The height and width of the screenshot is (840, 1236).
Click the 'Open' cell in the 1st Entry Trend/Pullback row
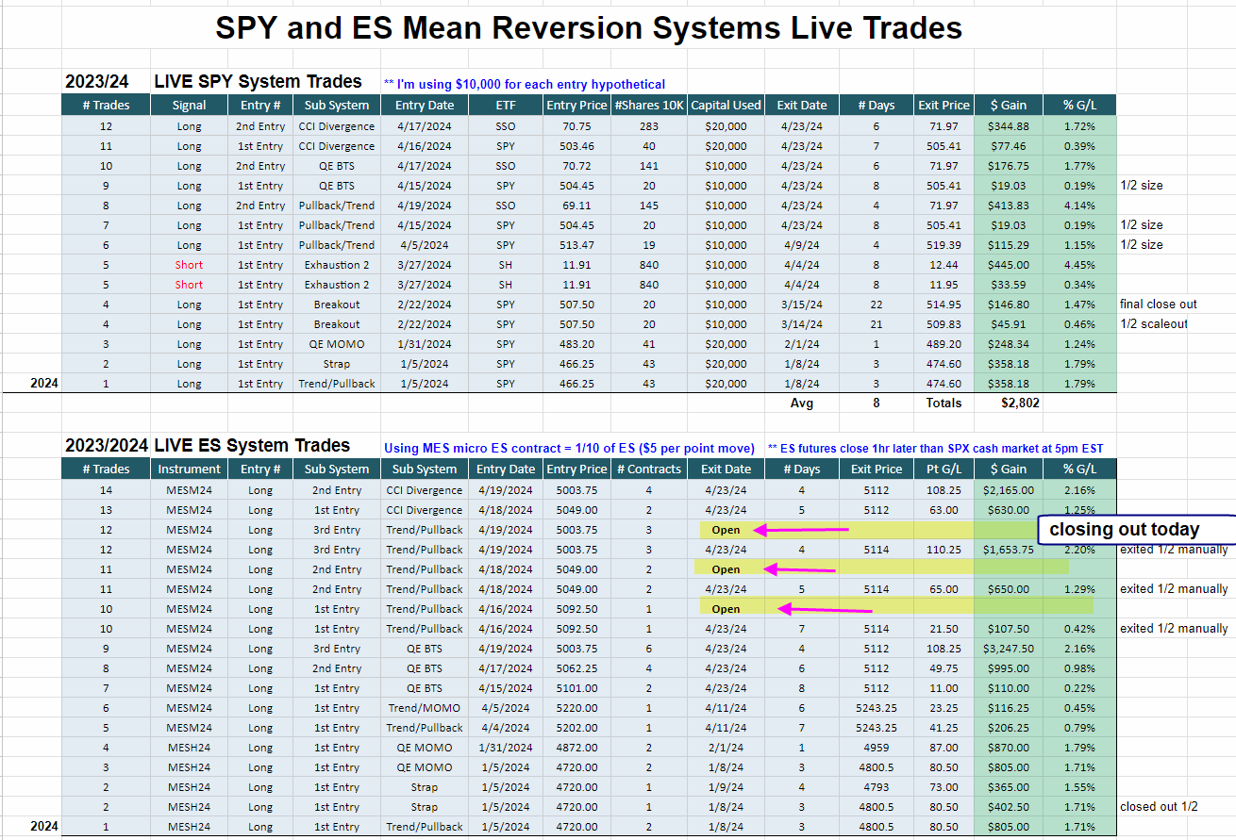coord(726,609)
